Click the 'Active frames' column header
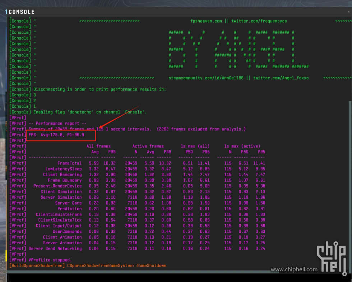 coord(148,146)
